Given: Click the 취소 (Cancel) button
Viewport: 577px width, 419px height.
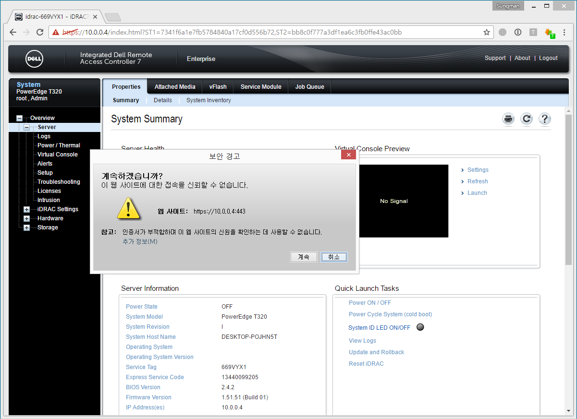Looking at the screenshot, I should (x=334, y=257).
